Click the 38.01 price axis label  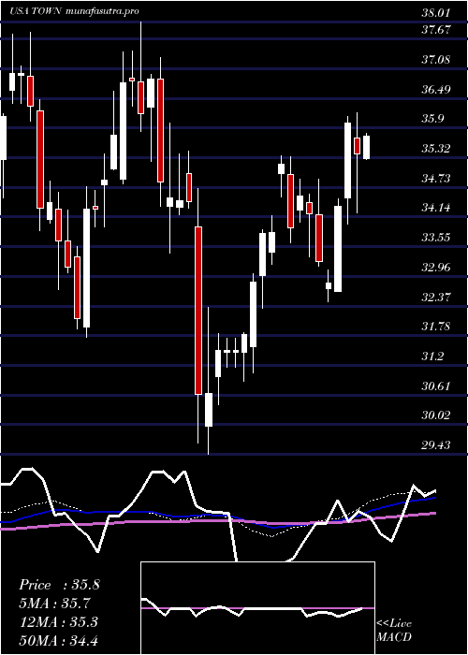click(x=436, y=13)
